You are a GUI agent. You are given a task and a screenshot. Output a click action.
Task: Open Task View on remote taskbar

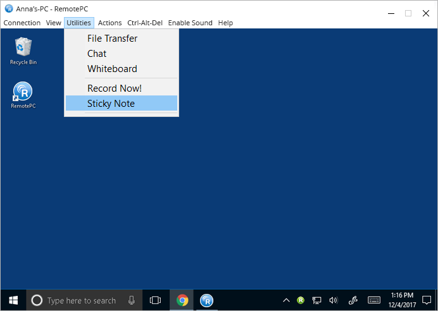(155, 300)
